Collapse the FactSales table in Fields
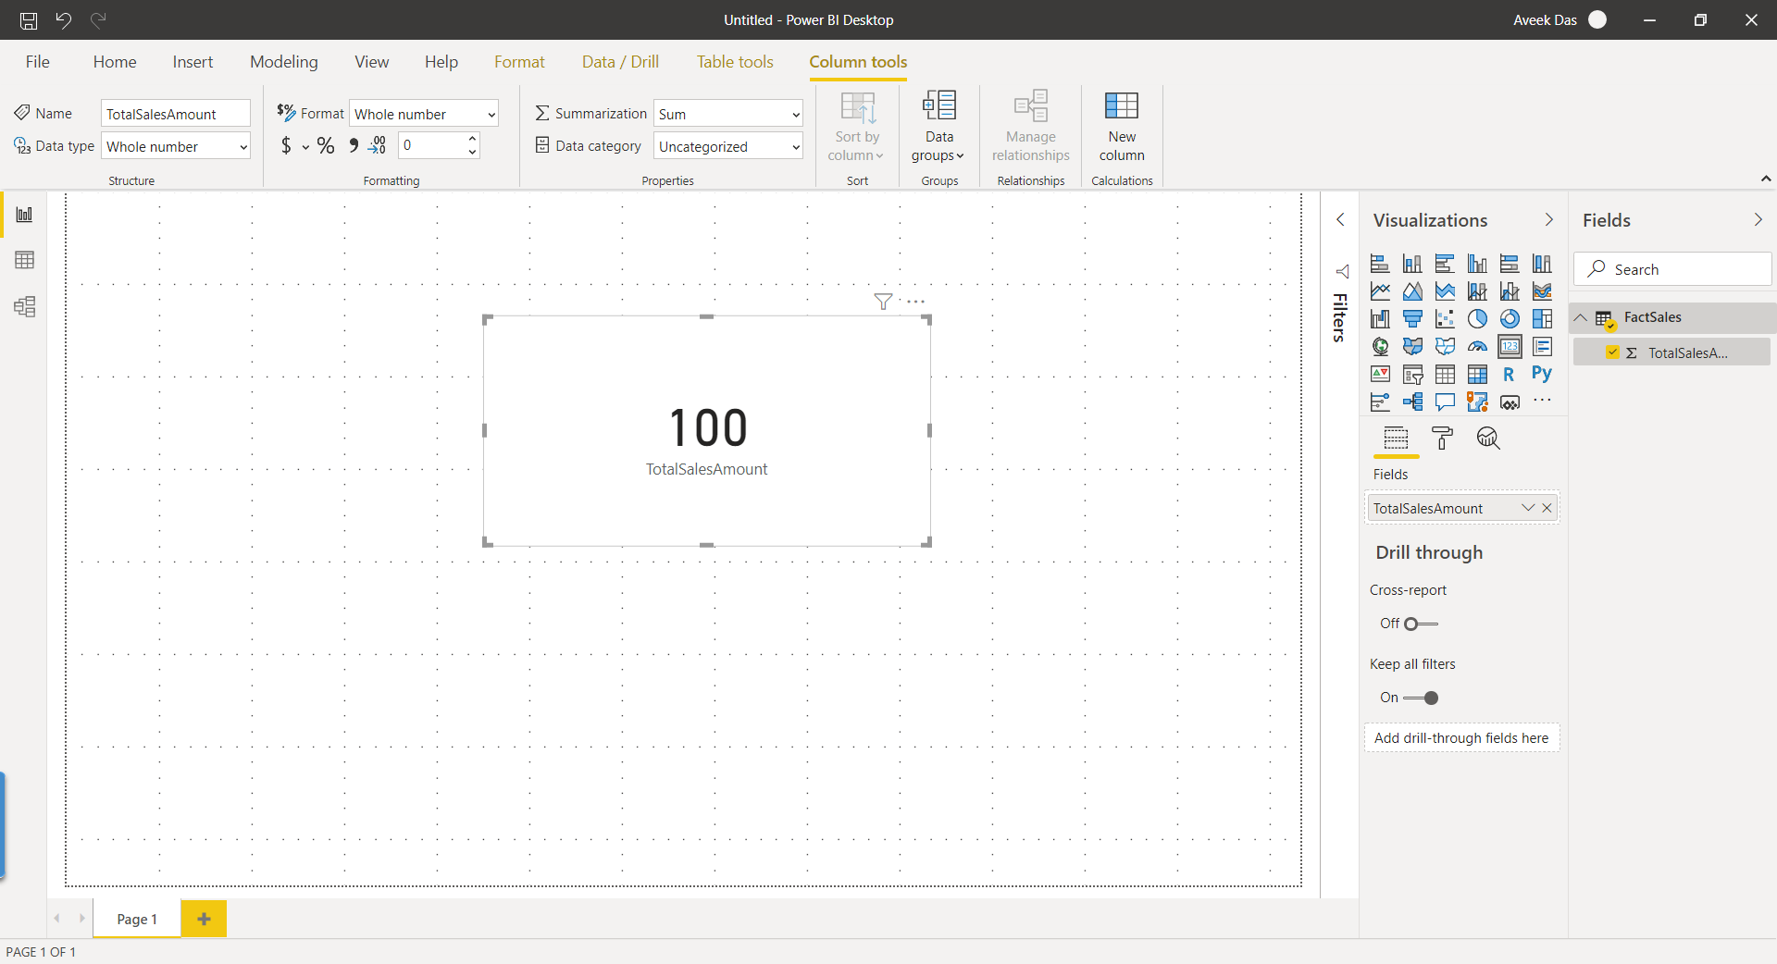Viewport: 1777px width, 964px height. (1581, 317)
